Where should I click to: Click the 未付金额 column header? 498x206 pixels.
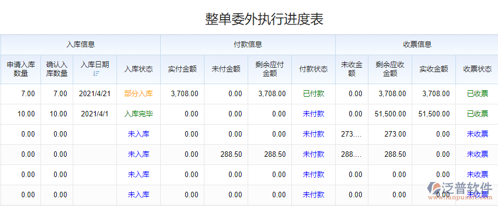[x=226, y=69]
